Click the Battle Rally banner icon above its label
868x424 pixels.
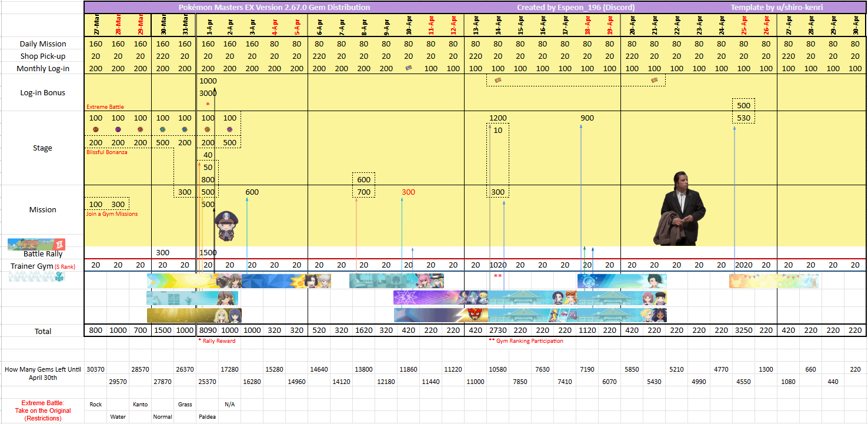[36, 243]
